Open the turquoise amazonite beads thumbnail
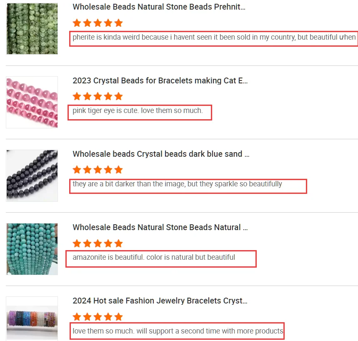The image size is (358, 341). point(32,249)
